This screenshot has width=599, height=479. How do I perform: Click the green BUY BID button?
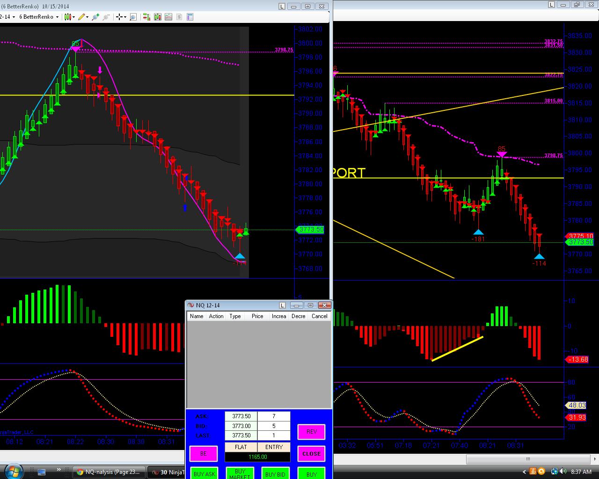point(275,473)
